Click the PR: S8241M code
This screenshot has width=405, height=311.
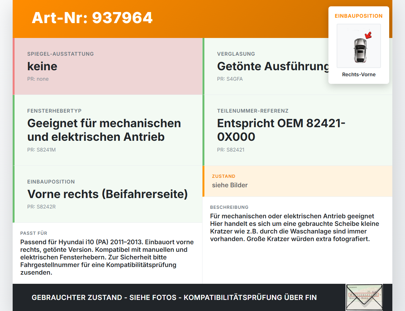[41, 150]
